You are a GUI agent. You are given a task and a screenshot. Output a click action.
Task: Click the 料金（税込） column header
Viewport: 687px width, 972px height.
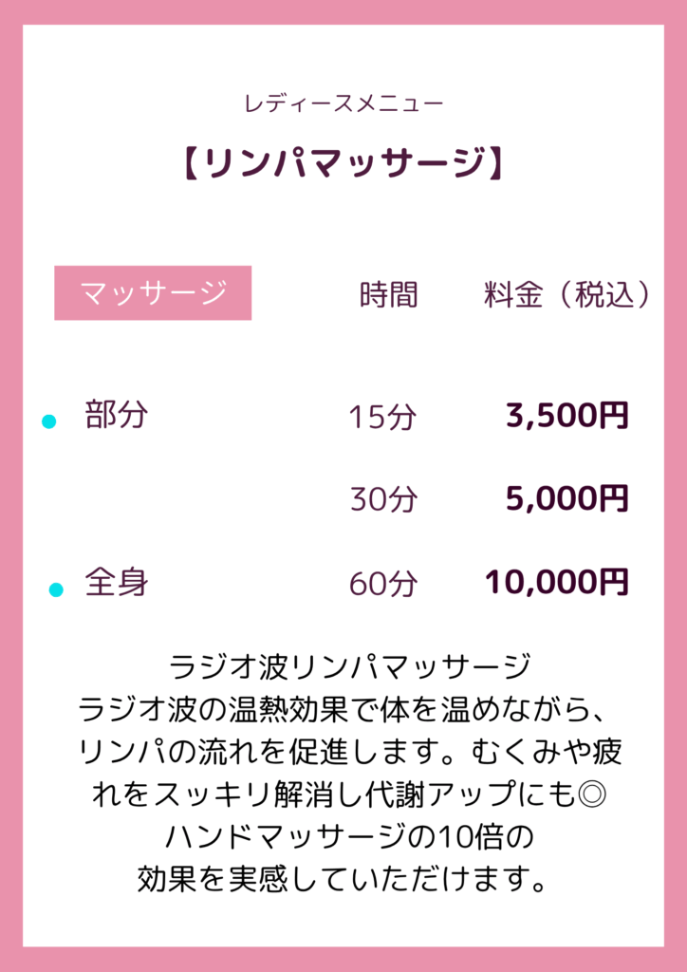[567, 295]
